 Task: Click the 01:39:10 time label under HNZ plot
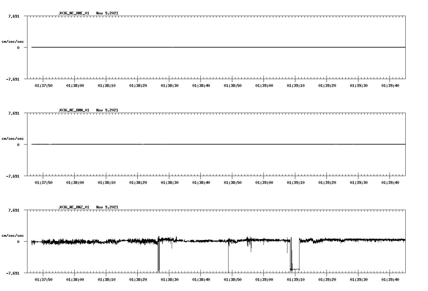pyautogui.click(x=296, y=280)
